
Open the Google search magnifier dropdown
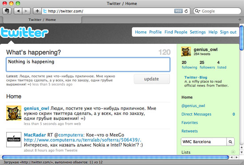pyautogui.click(x=197, y=11)
